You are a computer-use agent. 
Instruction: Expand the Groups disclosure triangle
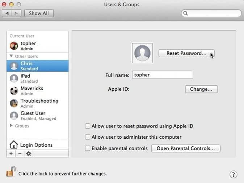point(12,126)
